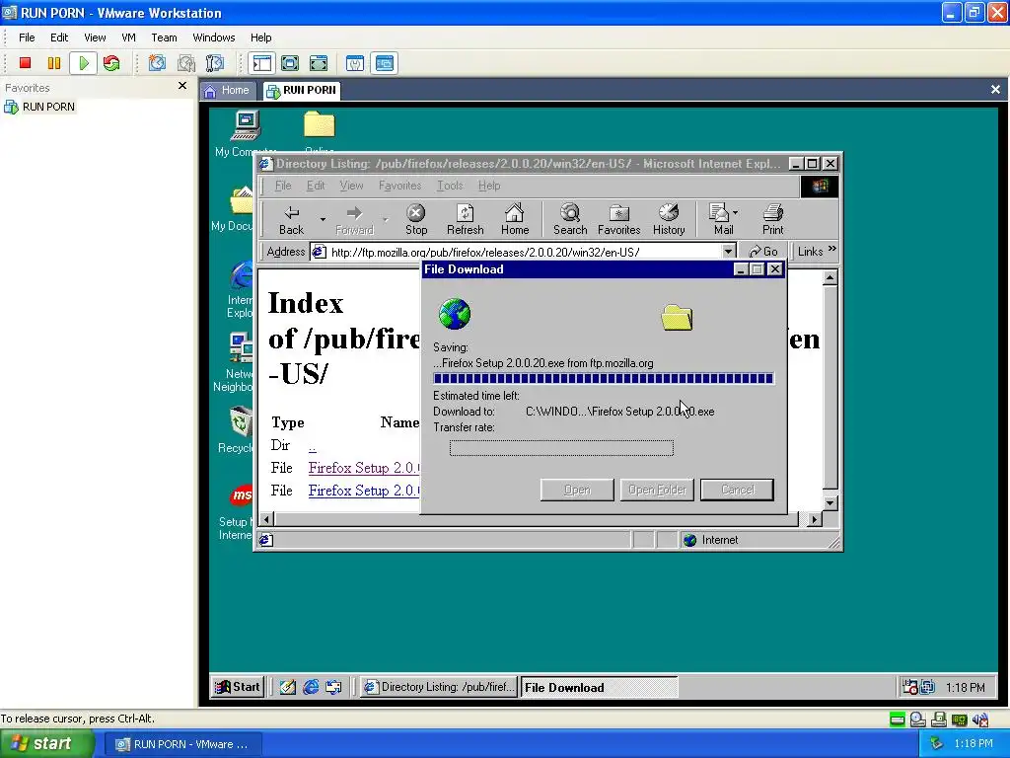Toggle the sidebar display icon in VMware toolbar

coord(261,63)
